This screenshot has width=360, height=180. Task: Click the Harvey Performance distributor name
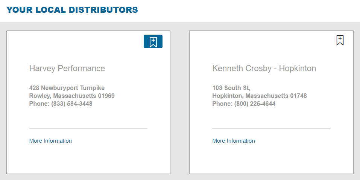[67, 69]
